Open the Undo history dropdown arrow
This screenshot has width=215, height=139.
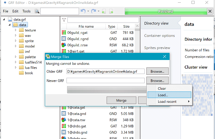click(88, 11)
